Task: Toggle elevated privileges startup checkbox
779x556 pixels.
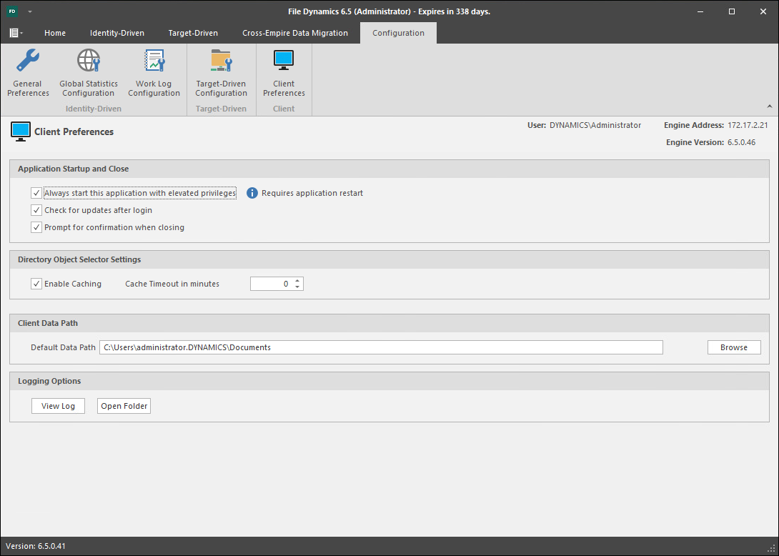Action: pyautogui.click(x=36, y=193)
